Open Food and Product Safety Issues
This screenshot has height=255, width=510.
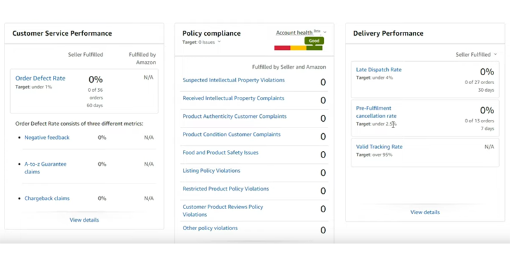221,153
